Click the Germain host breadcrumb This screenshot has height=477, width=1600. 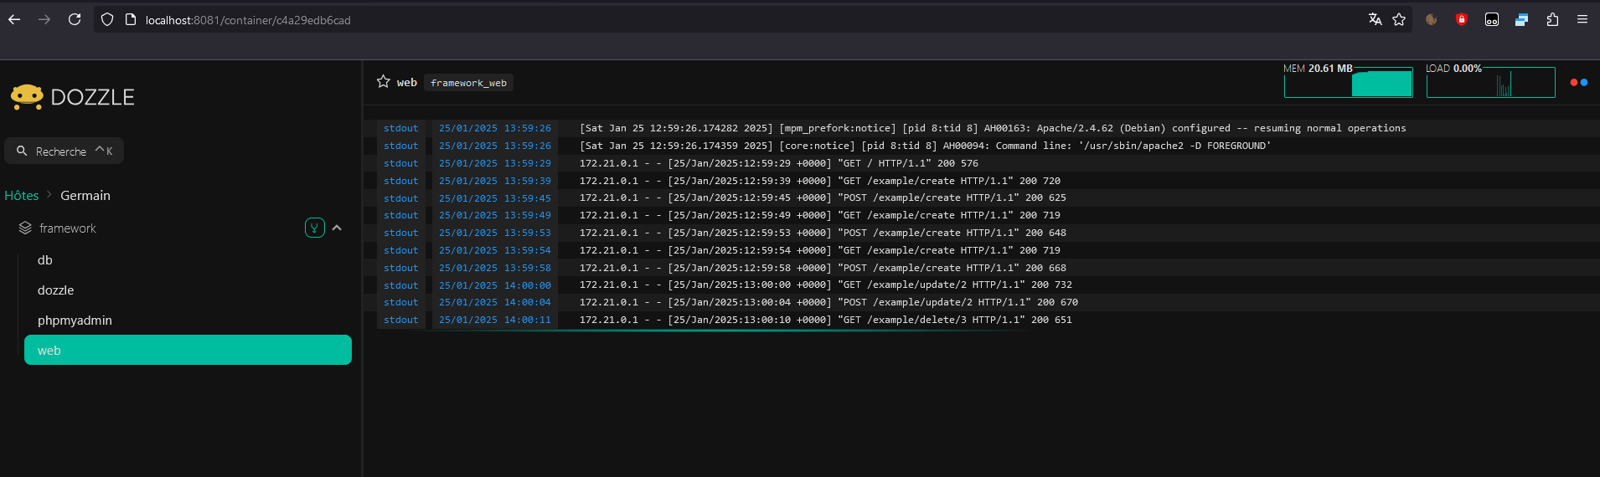85,195
